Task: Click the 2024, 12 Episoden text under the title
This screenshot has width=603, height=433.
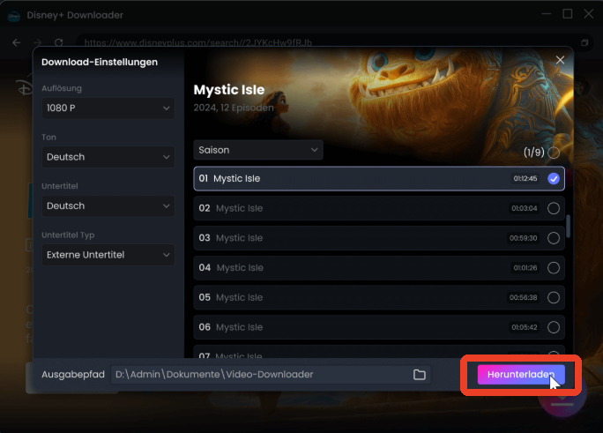Action: [x=234, y=108]
